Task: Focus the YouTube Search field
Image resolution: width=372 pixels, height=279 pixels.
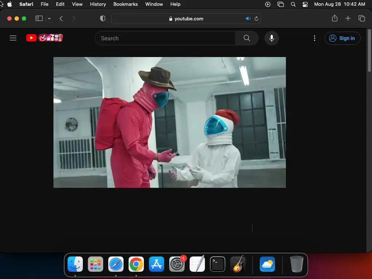Action: click(165, 38)
